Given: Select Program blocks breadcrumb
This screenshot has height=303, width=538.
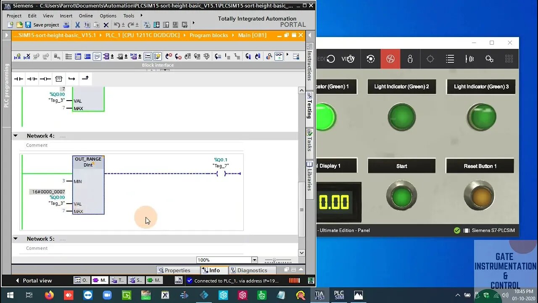Looking at the screenshot, I should tap(208, 35).
